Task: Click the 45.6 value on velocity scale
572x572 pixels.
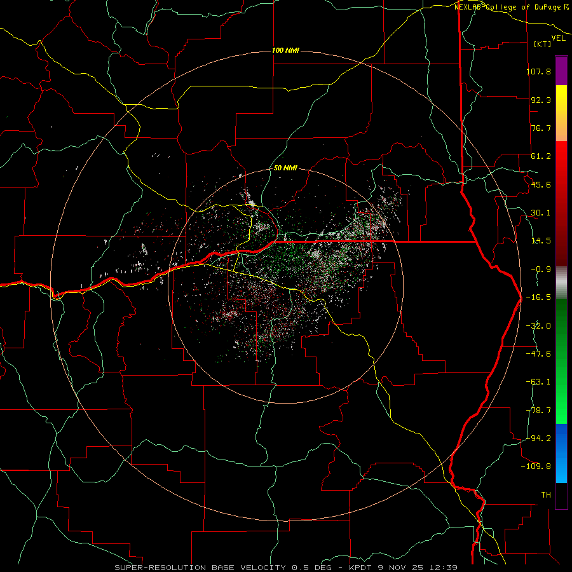Action: tap(541, 184)
